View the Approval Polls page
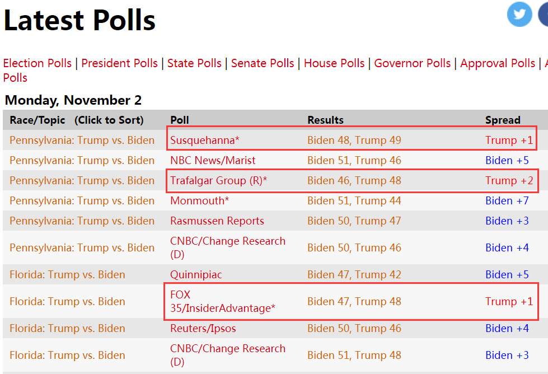 point(498,63)
